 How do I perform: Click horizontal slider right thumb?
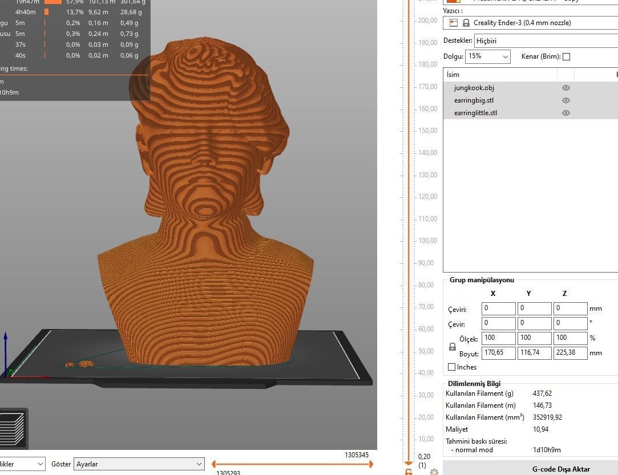pyautogui.click(x=371, y=464)
